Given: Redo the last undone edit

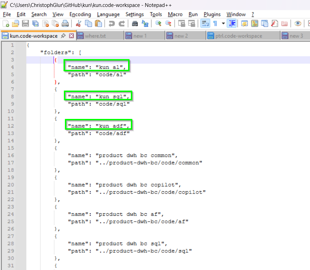Looking at the screenshot, I should pos(122,24).
